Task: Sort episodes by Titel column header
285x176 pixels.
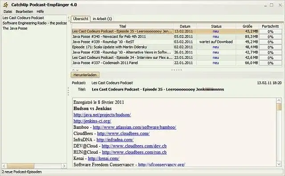Action: (x=122, y=26)
